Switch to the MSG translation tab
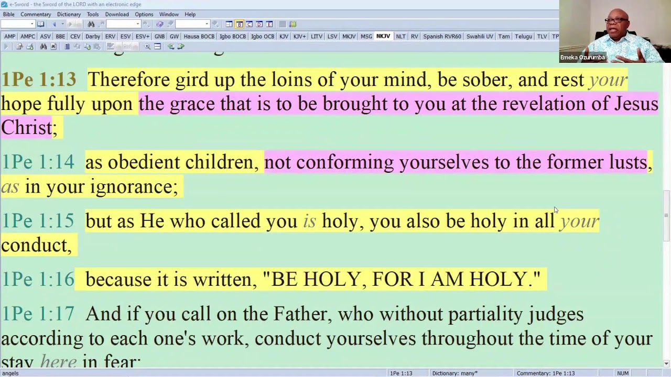Image resolution: width=671 pixels, height=377 pixels. 366,37
